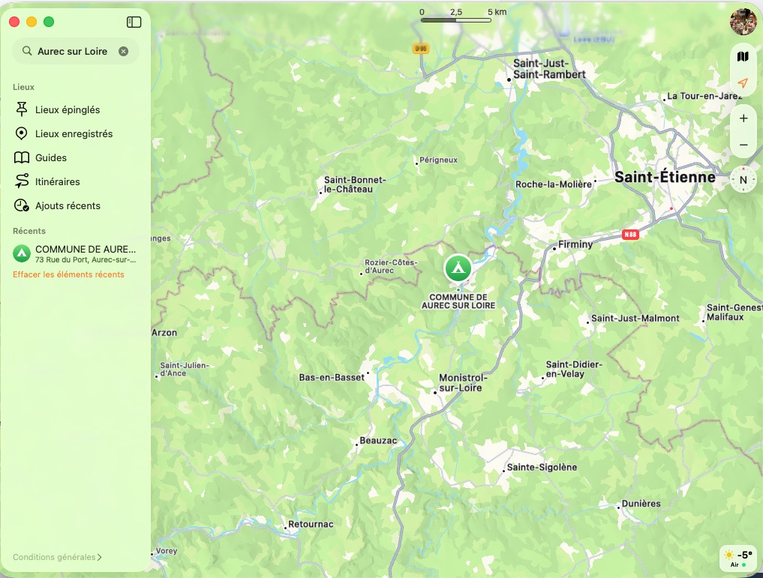
Task: Click the yellow departmental road shield
Action: point(421,49)
